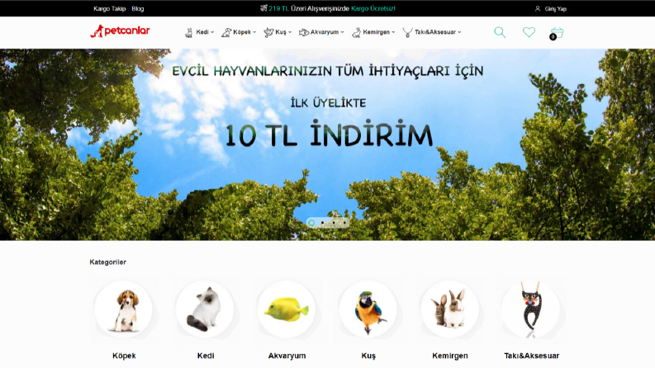
Task: Select the third carousel dot
Action: 334,223
